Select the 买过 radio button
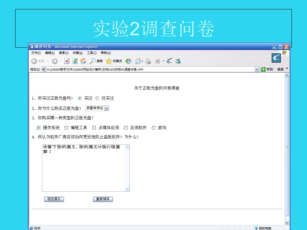This screenshot has height=230, width=307. tap(80, 98)
